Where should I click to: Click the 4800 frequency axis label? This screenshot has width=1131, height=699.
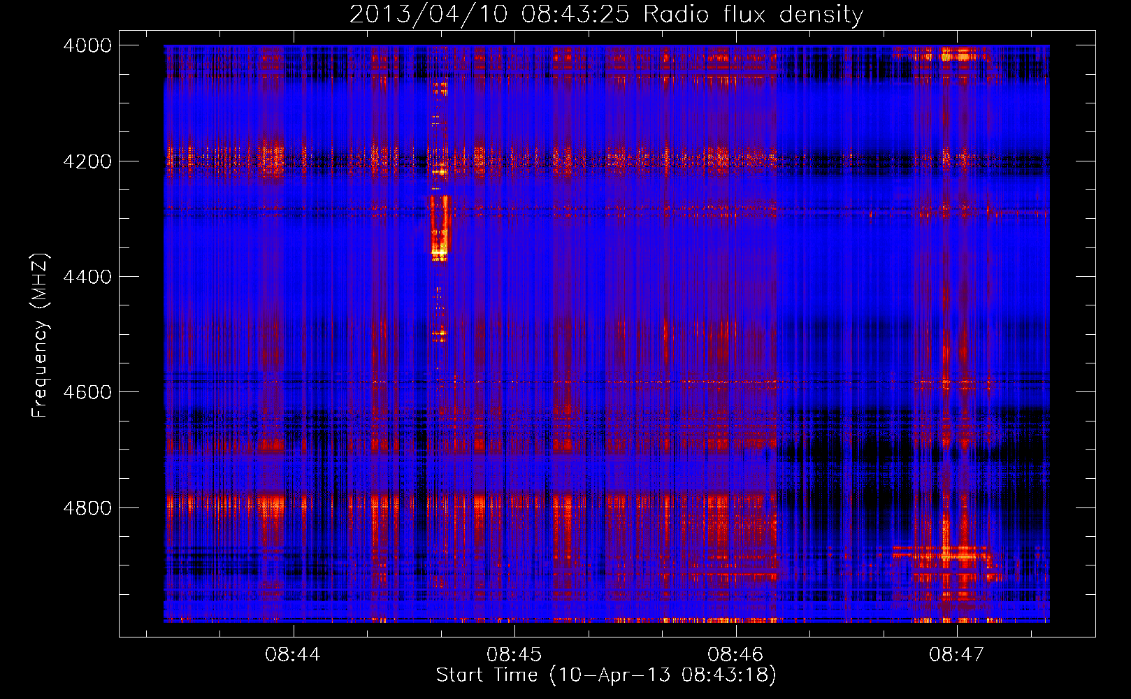pyautogui.click(x=87, y=507)
